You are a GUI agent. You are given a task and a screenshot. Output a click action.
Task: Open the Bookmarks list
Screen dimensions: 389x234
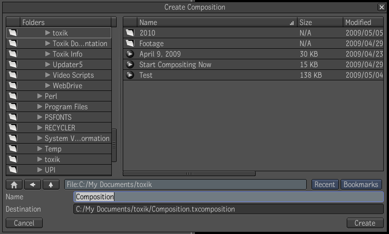coord(361,185)
